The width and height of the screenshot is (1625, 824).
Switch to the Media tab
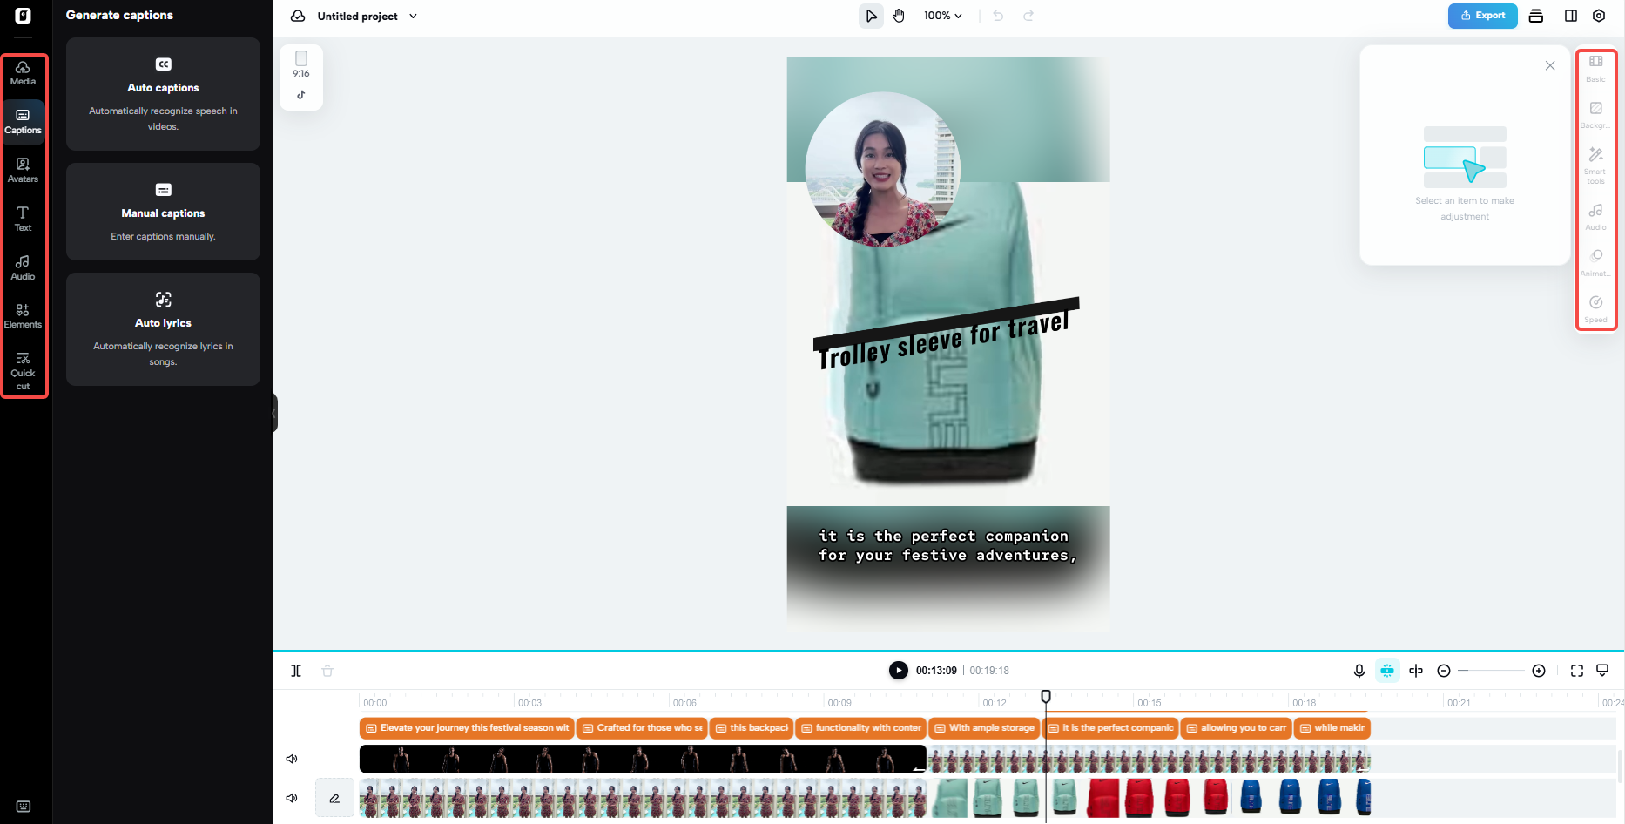(x=23, y=73)
